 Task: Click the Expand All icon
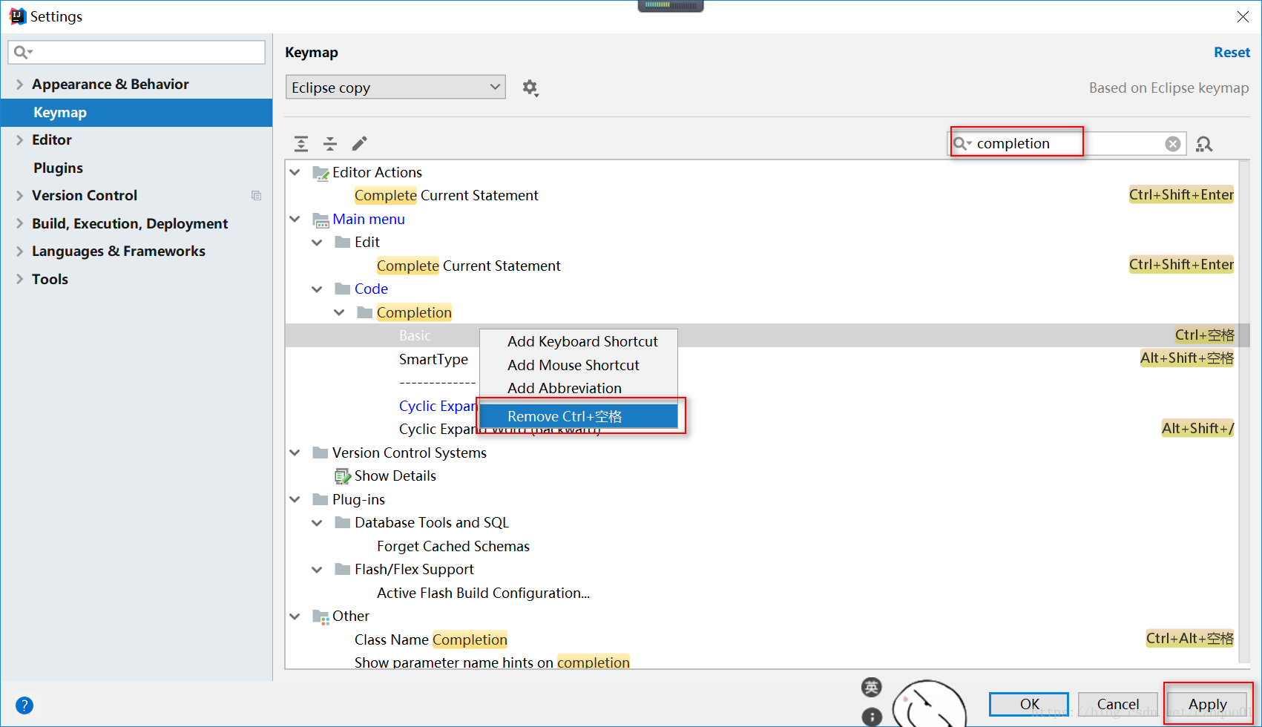pos(301,144)
